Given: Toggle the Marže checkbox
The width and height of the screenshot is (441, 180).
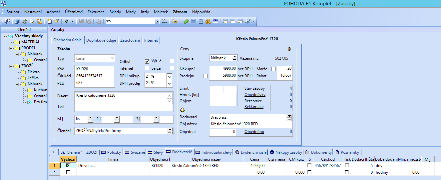Looking at the screenshot, I should tap(274, 69).
